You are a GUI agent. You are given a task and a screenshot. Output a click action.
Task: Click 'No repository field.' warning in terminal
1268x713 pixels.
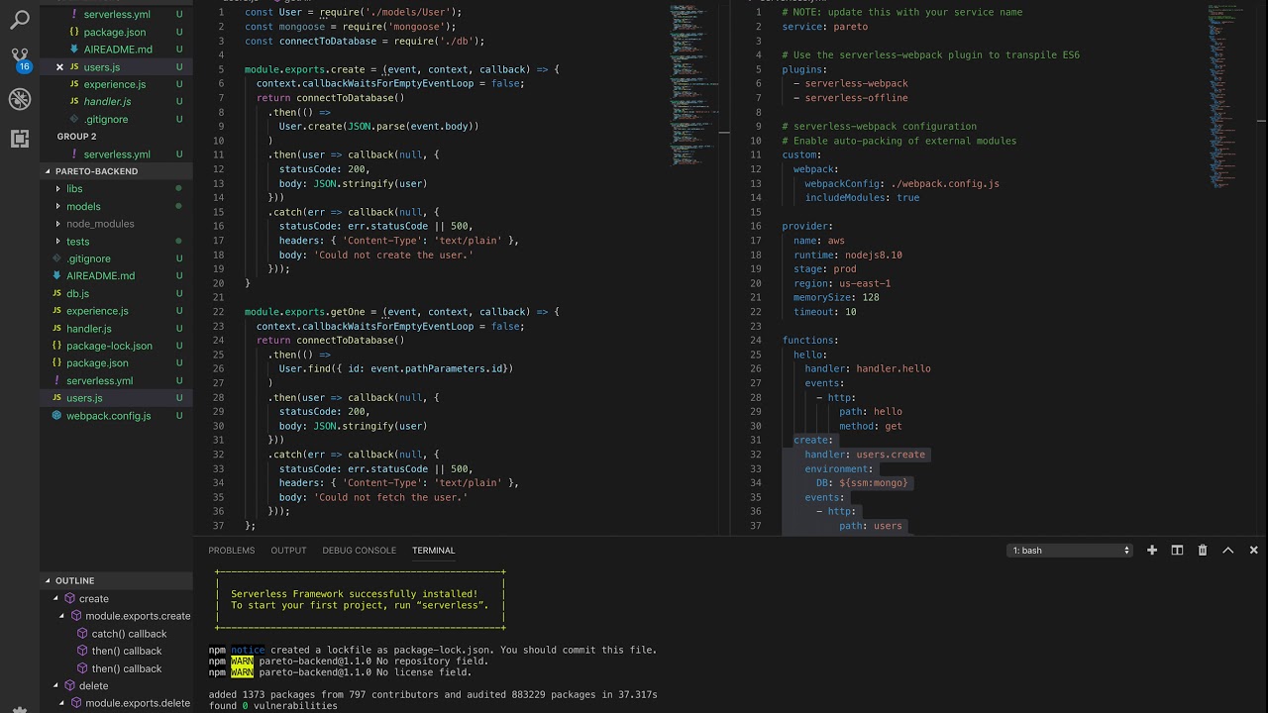[431, 661]
